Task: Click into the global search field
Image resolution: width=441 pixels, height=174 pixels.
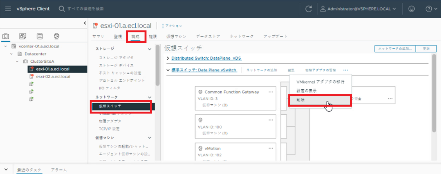Action: [85, 9]
